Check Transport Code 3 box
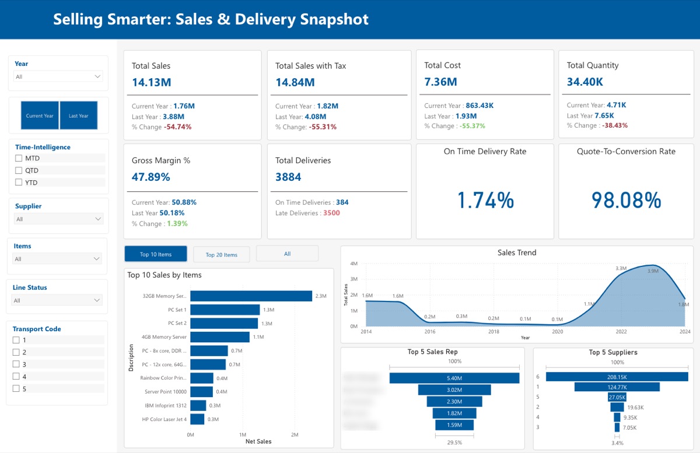 click(16, 364)
